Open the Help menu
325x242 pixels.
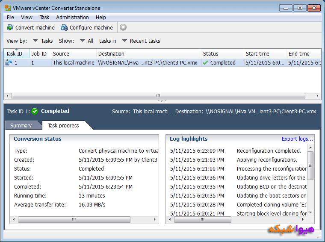pyautogui.click(x=101, y=18)
